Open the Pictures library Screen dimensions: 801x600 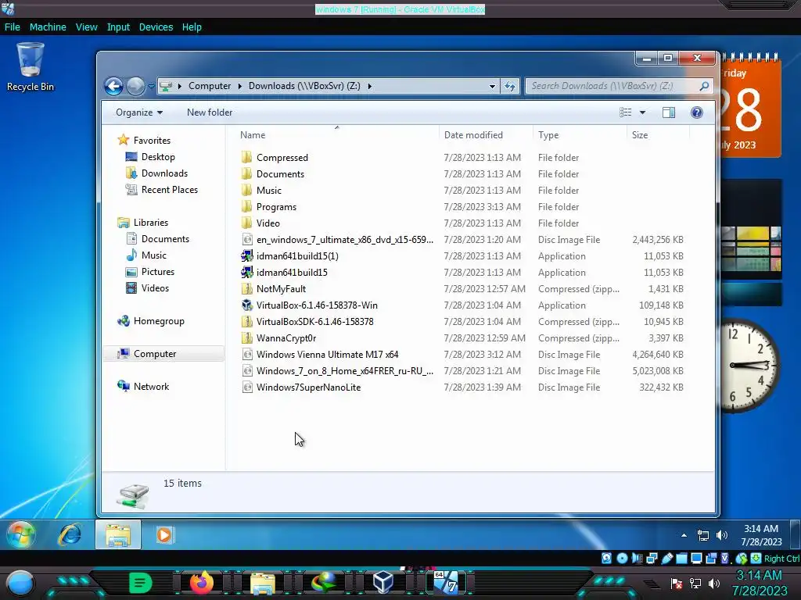coord(157,271)
